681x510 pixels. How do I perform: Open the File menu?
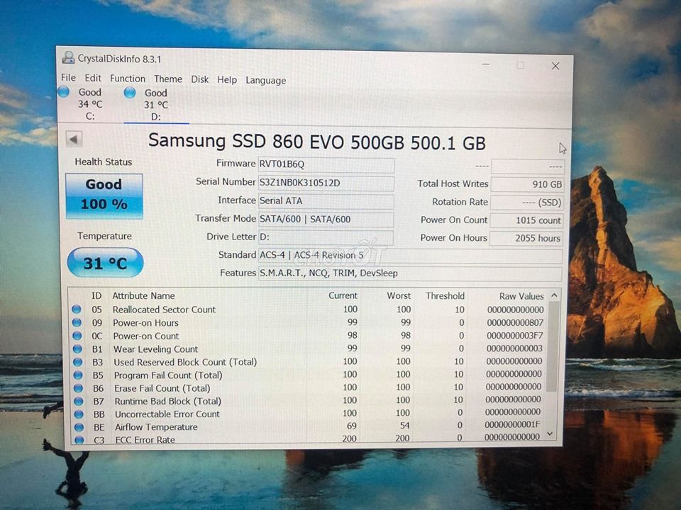(68, 78)
